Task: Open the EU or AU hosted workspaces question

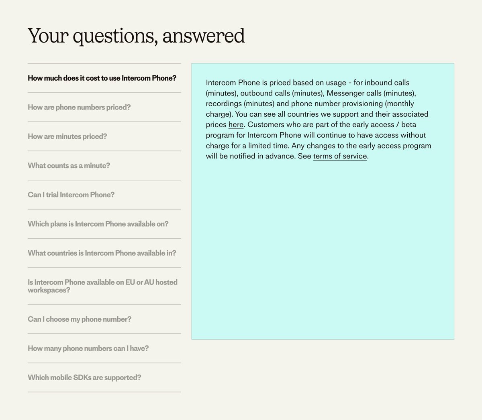Action: pyautogui.click(x=102, y=286)
